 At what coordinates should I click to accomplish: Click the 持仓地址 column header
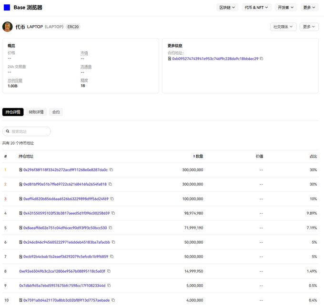[x=26, y=156]
